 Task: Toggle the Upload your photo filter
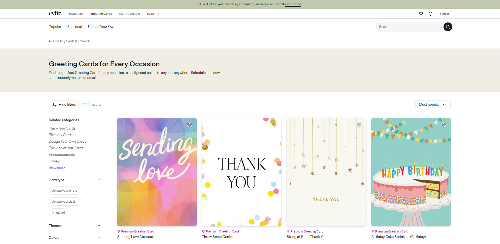[x=64, y=191]
